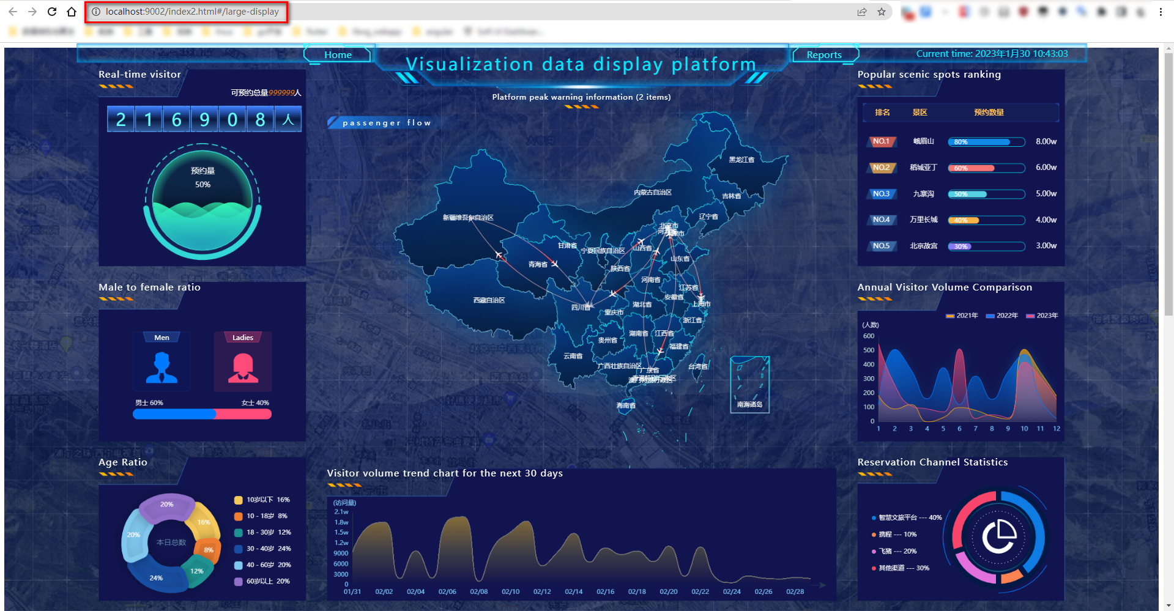Click the 80% progress bar for 峨眉山
Screen dimensions: 1174x611
pos(986,142)
